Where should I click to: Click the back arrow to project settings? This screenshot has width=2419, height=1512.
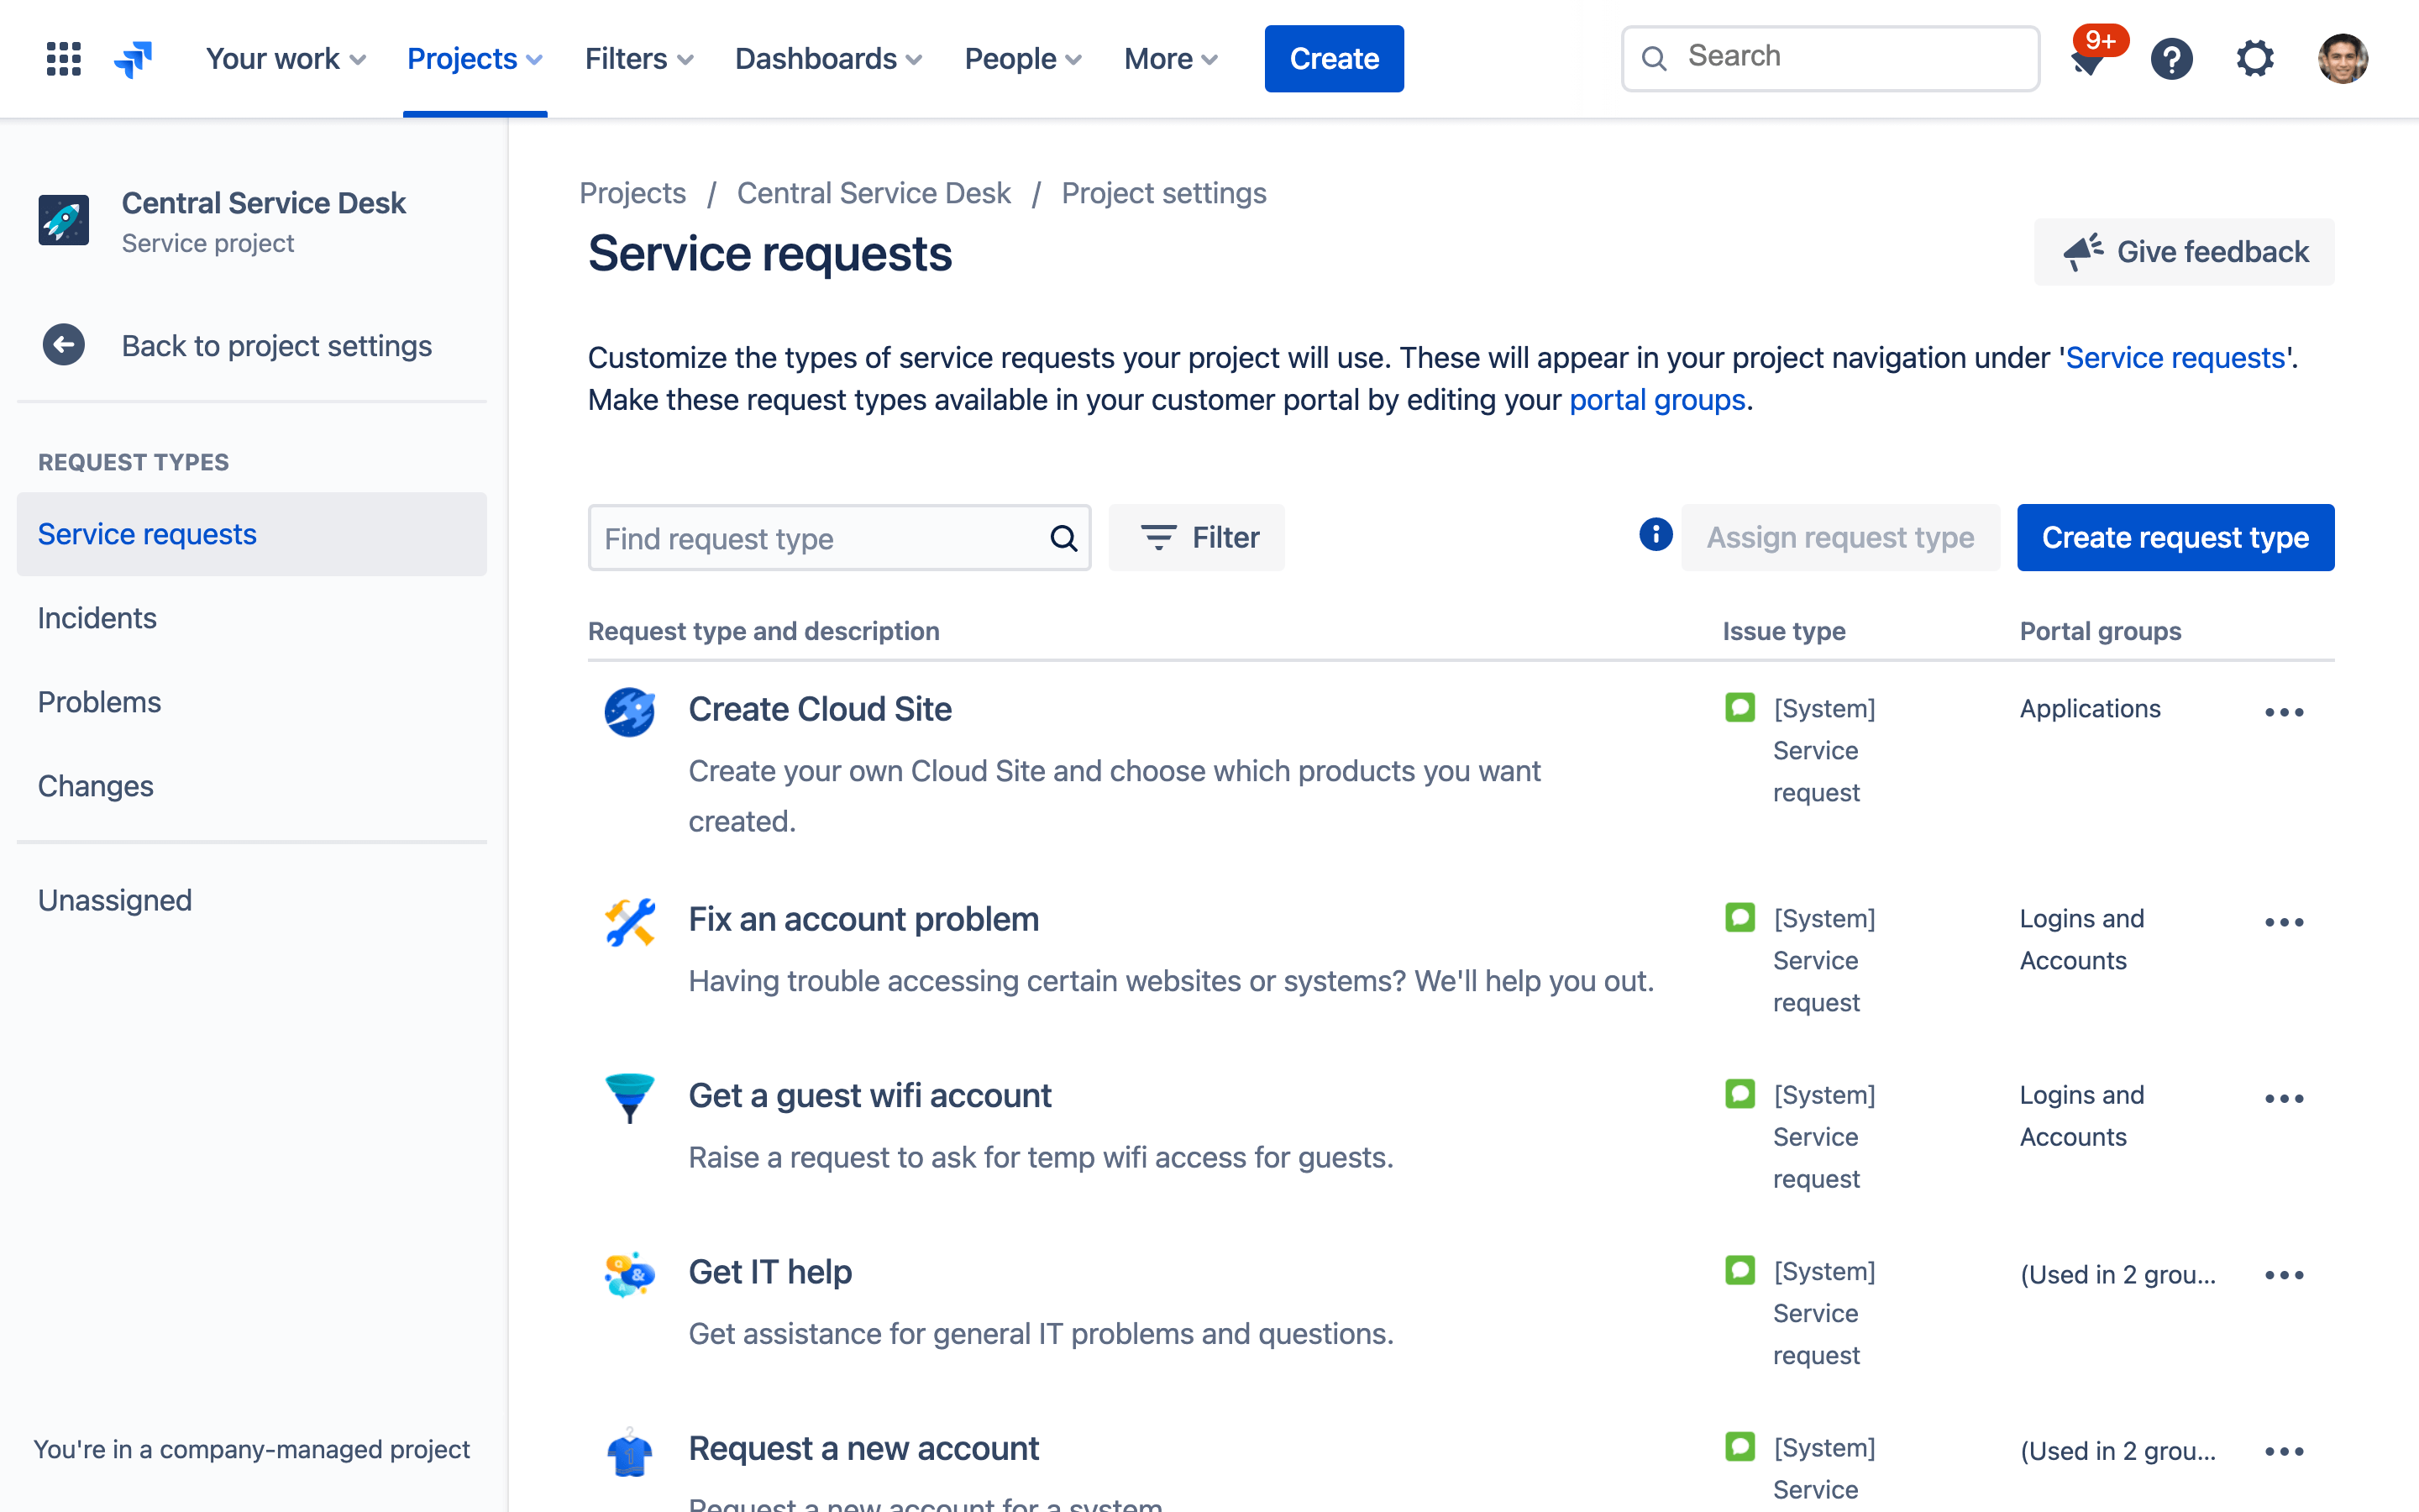pos(63,345)
